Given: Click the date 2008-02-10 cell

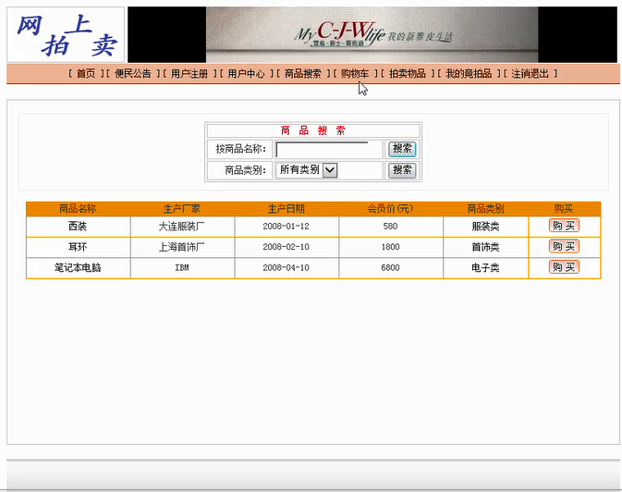Looking at the screenshot, I should tap(286, 248).
